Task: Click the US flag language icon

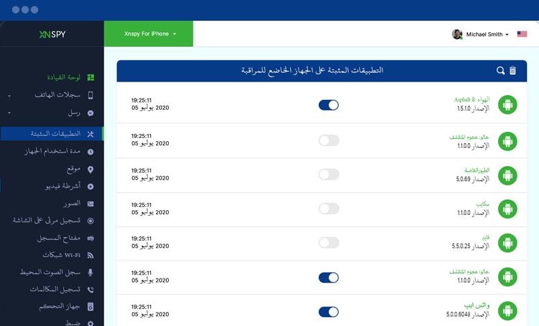Action: pos(522,34)
